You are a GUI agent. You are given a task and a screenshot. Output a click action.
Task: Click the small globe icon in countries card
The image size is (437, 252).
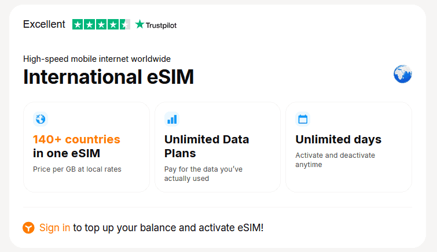(x=40, y=119)
